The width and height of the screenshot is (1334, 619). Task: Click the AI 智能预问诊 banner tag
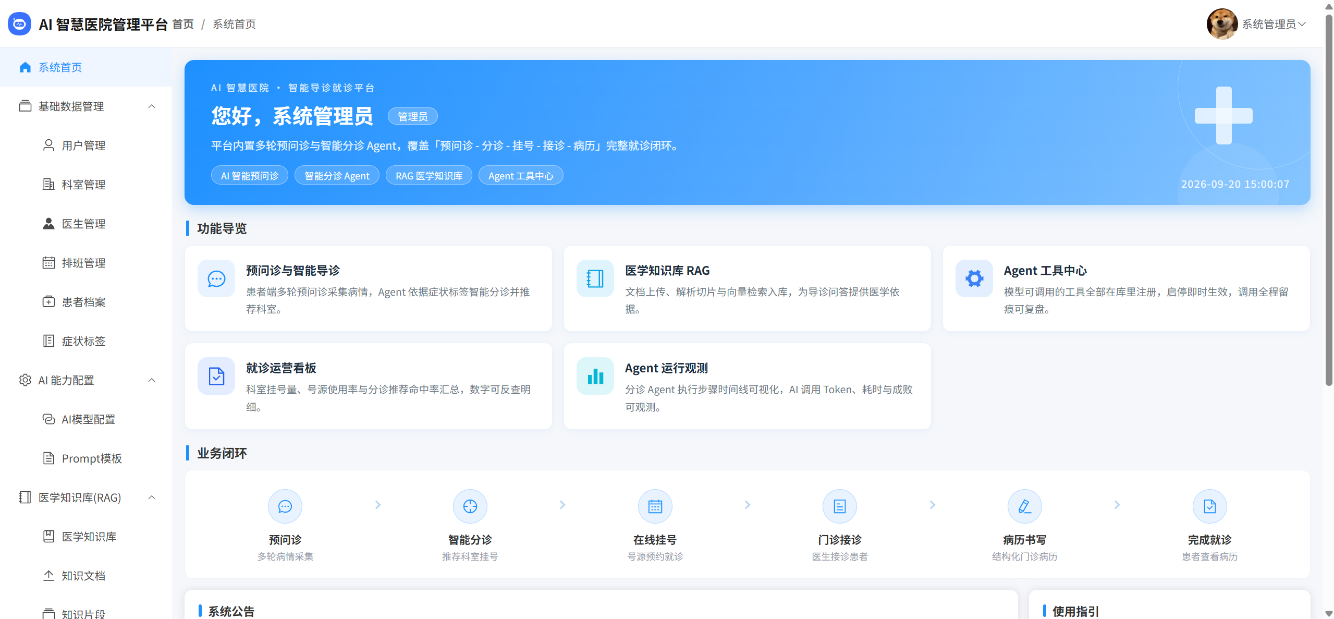(x=250, y=176)
